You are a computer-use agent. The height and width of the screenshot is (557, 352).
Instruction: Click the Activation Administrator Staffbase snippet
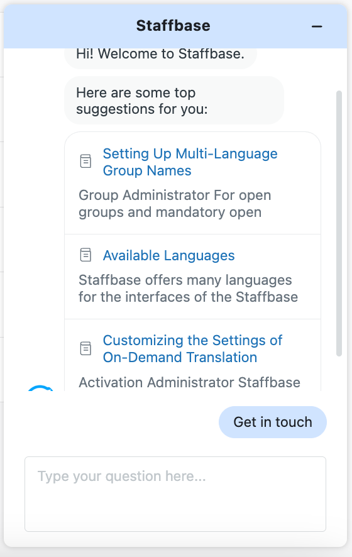click(x=189, y=383)
